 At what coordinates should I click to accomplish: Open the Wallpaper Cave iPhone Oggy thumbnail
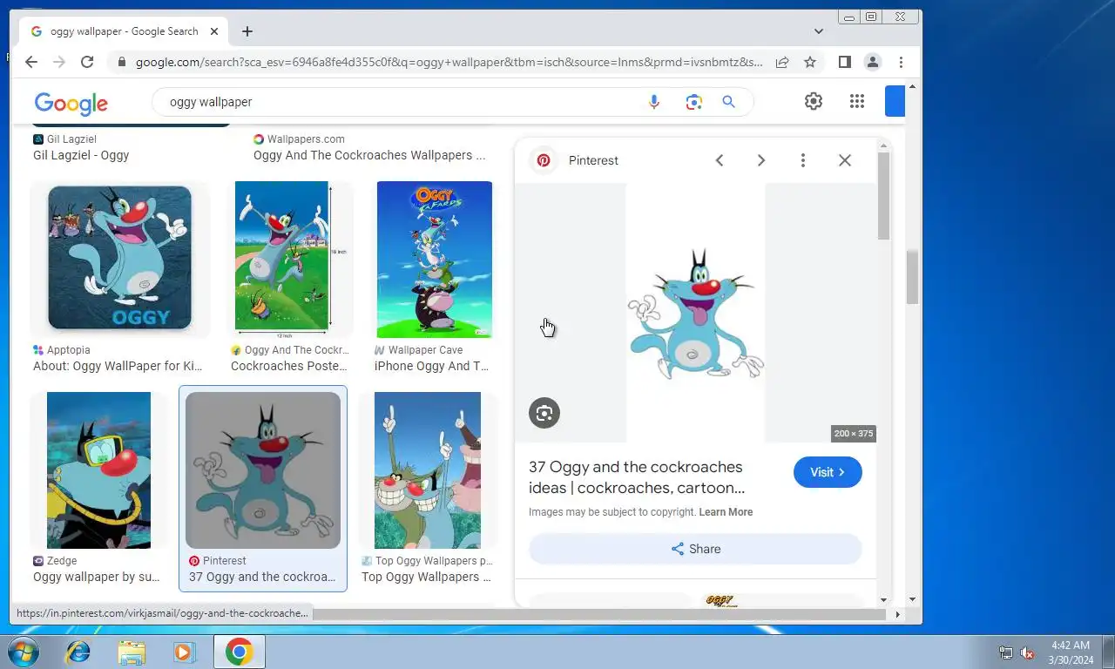point(434,260)
